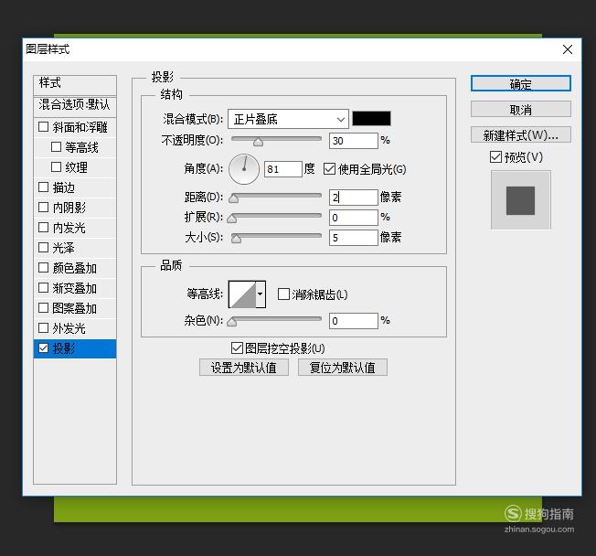Click the 扩展 slider handle
Viewport: 596px width, 556px height.
pos(231,219)
